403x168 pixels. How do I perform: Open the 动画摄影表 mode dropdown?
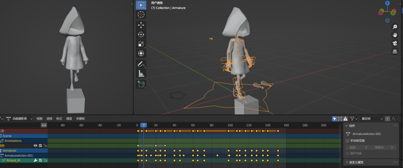pos(19,119)
